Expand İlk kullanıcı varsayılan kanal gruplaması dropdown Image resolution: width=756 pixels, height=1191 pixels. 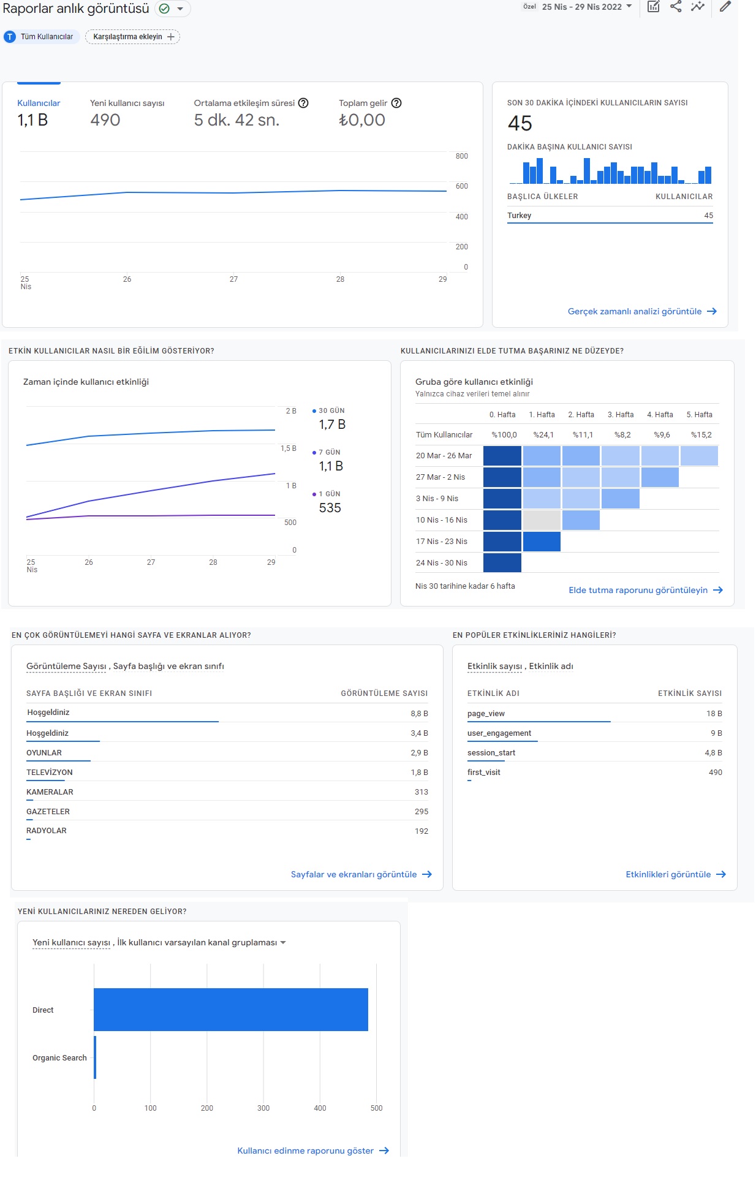(202, 942)
